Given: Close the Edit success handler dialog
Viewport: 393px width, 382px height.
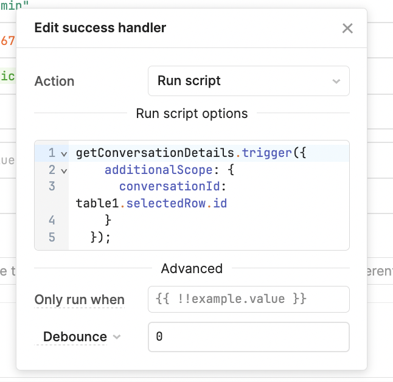Looking at the screenshot, I should [x=347, y=28].
